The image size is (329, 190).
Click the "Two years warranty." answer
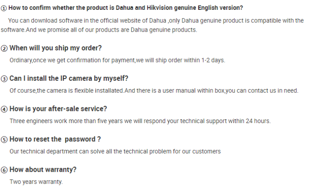click(36, 182)
